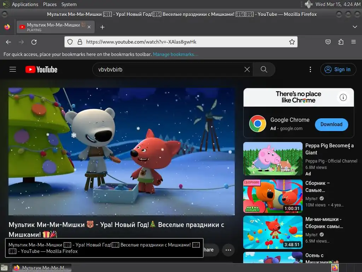The width and height of the screenshot is (362, 272).
Task: Open the Places menu
Action: pyautogui.click(x=49, y=4)
